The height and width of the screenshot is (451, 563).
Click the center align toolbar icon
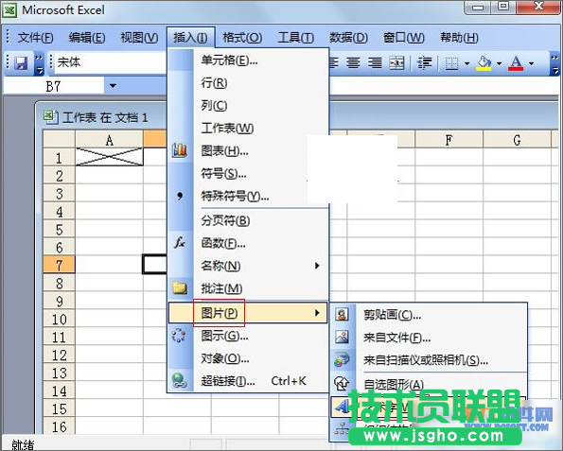tap(353, 63)
